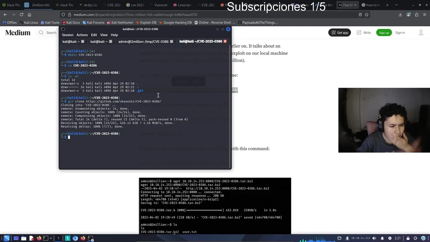Open the Firefox launcher in the panel

click(39, 238)
